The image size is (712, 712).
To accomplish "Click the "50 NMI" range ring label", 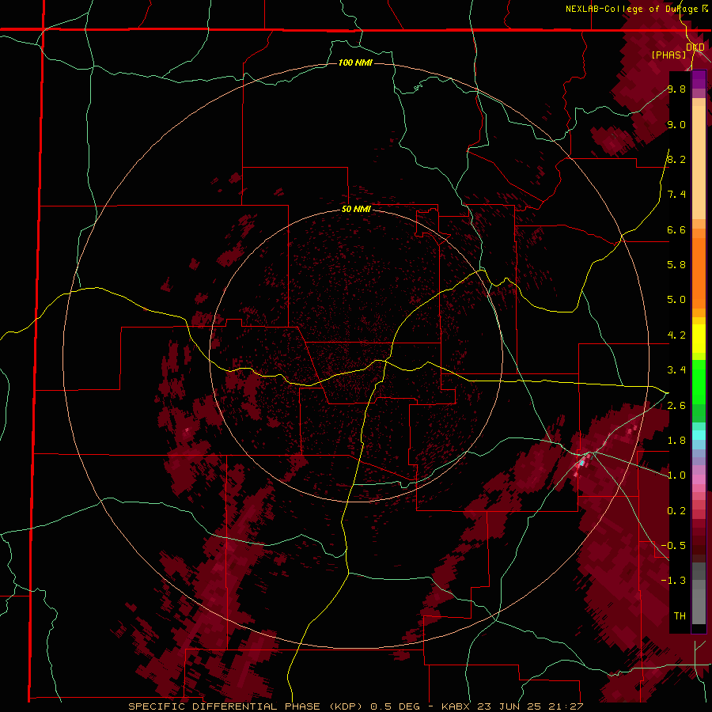I will pyautogui.click(x=357, y=209).
